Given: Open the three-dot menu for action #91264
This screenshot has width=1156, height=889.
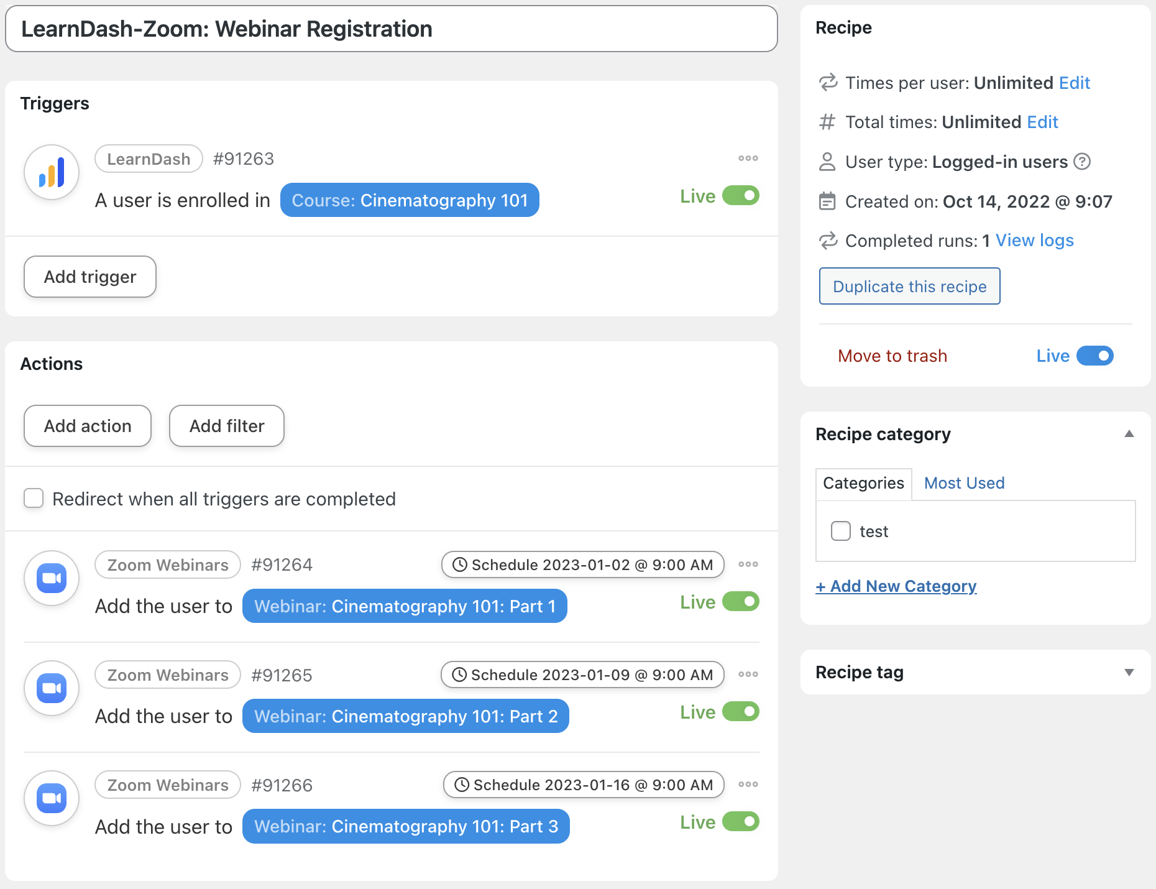Looking at the screenshot, I should pos(748,564).
